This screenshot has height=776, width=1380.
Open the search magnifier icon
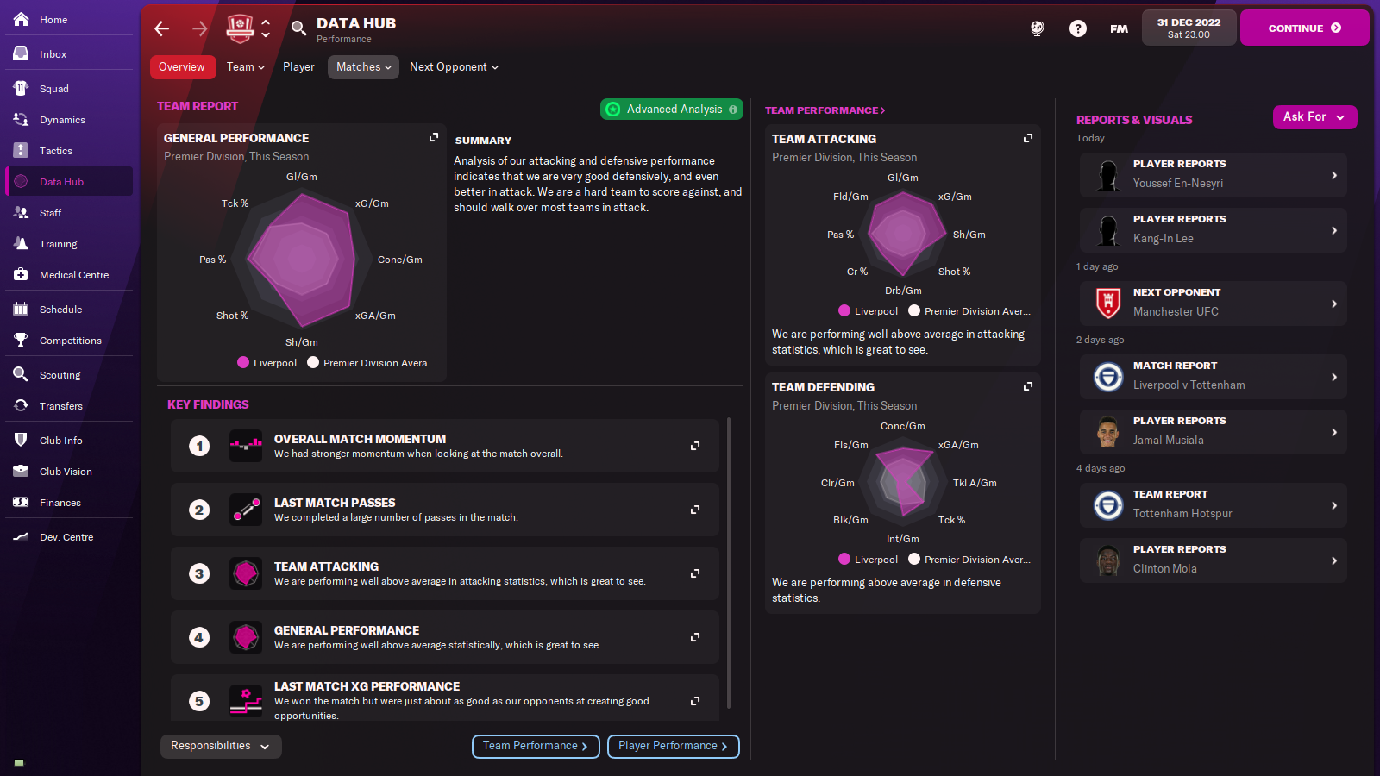(298, 28)
